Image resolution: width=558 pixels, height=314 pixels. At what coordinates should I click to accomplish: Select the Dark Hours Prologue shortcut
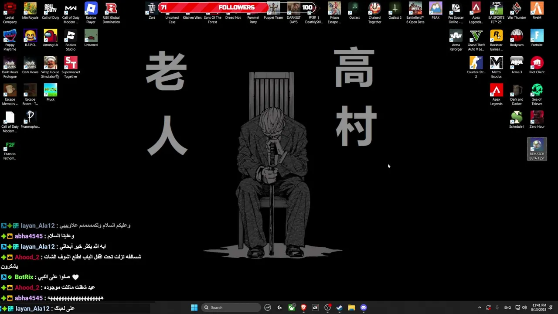coord(10,68)
